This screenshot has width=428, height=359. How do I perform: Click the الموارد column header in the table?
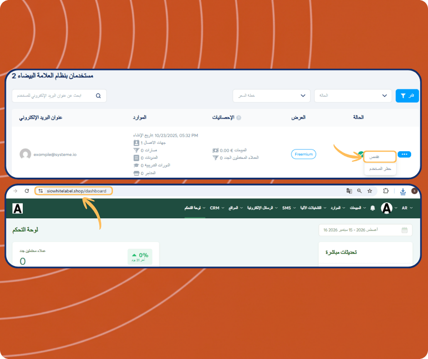point(139,118)
